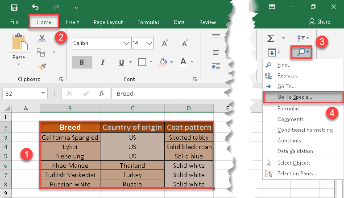Image resolution: width=344 pixels, height=198 pixels.
Task: Click the AutoSum sigma icon
Action: point(270,39)
